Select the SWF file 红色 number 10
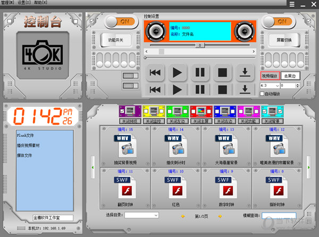This screenshot has width=319, height=237. coord(176,188)
